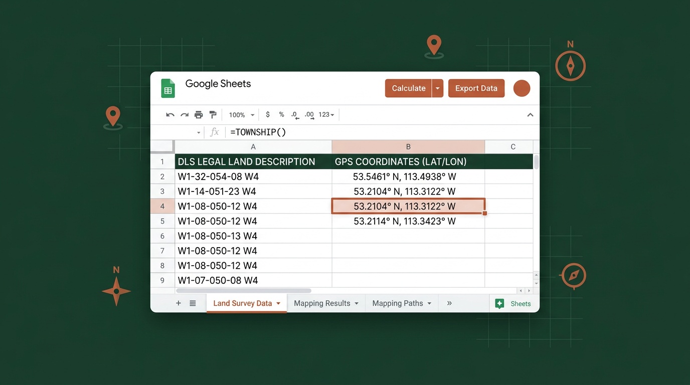Viewport: 690px width, 385px height.
Task: Select the Paint format tool
Action: [x=213, y=114]
